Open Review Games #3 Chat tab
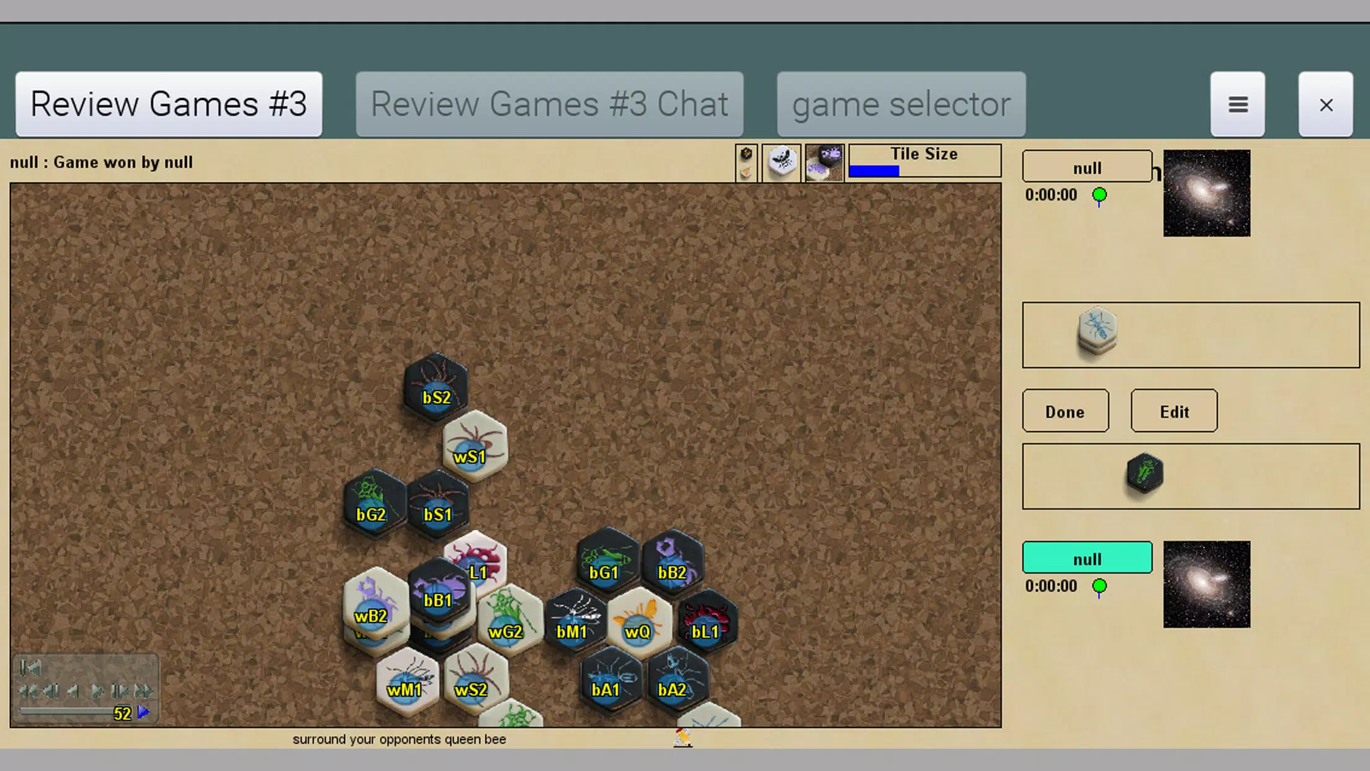The image size is (1370, 771). (548, 104)
